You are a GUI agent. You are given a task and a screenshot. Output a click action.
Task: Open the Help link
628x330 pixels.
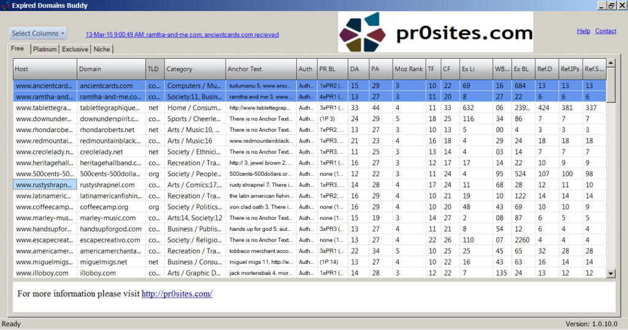(x=583, y=31)
